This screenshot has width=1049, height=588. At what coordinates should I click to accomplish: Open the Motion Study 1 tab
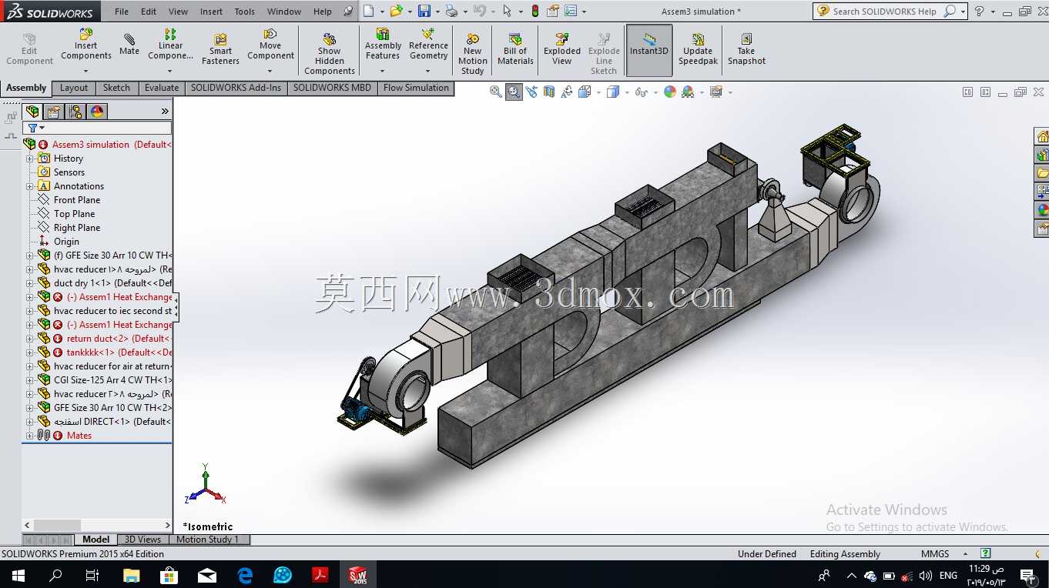tap(207, 540)
